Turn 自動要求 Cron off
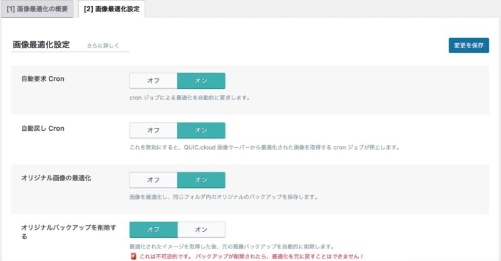 click(x=153, y=81)
